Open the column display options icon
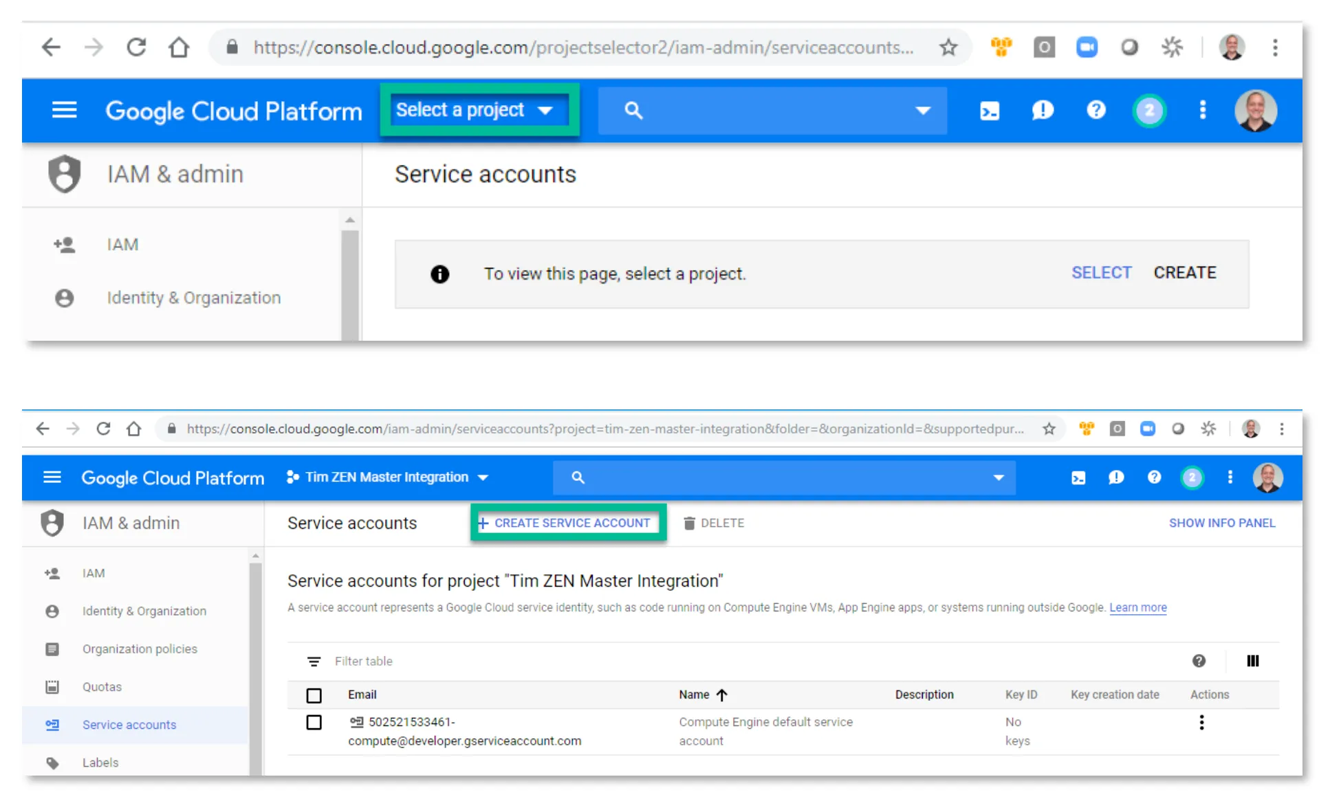This screenshot has height=812, width=1330. (x=1252, y=661)
